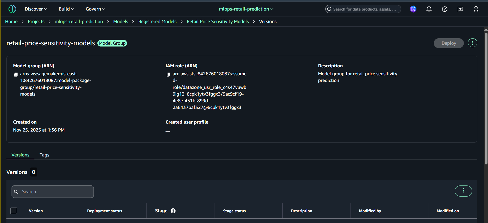
Task: Toggle the select-all versions checkbox
Action: click(x=14, y=211)
